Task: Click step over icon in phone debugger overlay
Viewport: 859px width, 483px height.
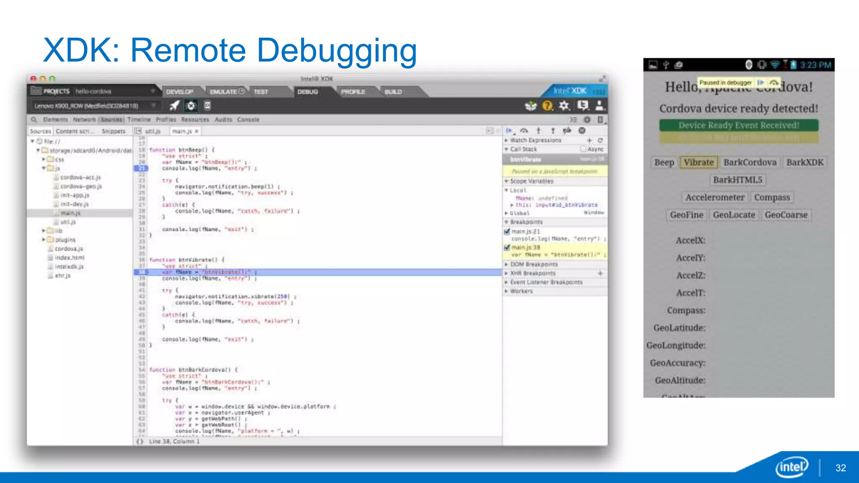Action: 774,83
